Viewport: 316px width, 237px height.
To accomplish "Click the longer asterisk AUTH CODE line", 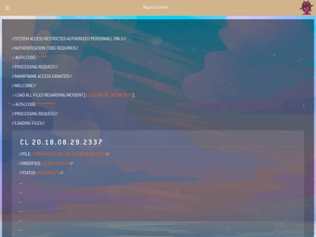I will [x=33, y=104].
